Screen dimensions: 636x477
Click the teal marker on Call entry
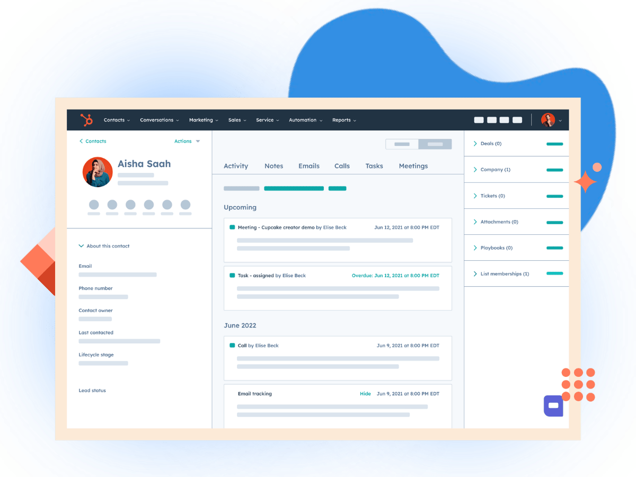click(232, 346)
